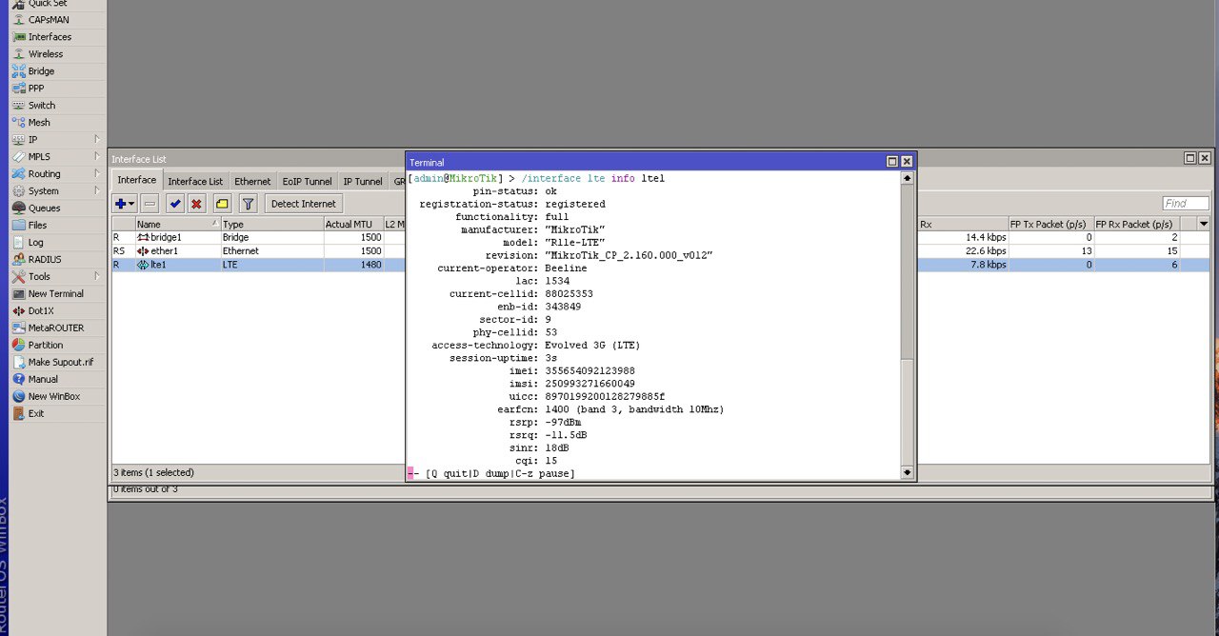Switch to the IP Tunnel tab
This screenshot has height=636, width=1219.
(363, 181)
